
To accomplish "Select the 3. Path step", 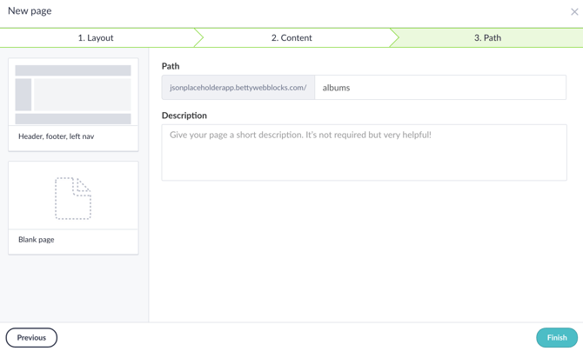I will tap(487, 38).
